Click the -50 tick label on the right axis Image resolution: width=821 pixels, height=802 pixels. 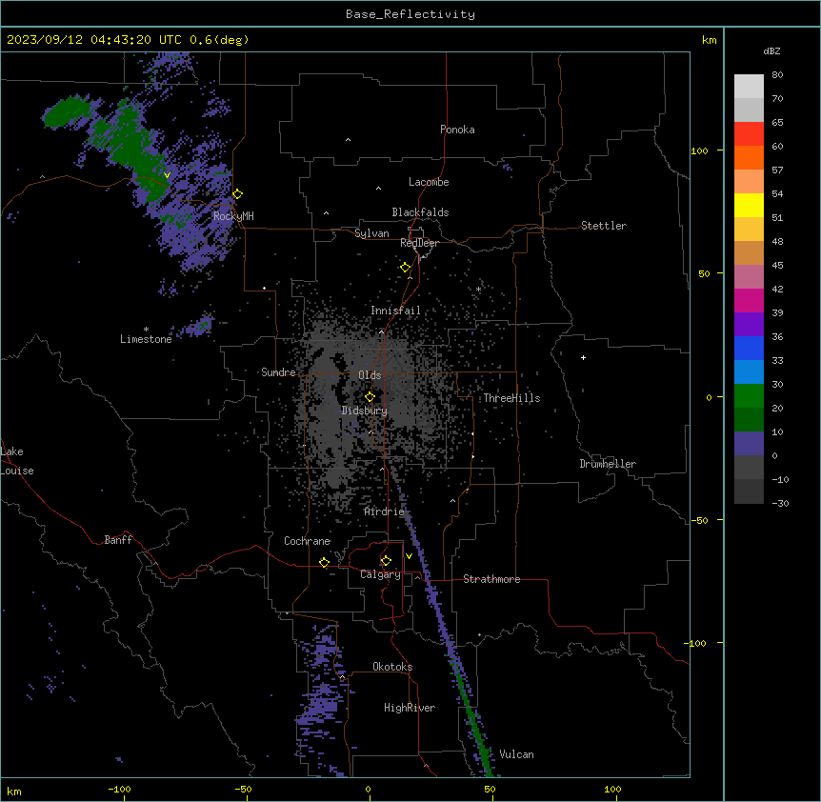coord(698,520)
